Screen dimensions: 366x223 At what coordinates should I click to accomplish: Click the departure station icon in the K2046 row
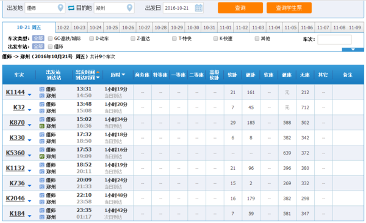(x=41, y=195)
